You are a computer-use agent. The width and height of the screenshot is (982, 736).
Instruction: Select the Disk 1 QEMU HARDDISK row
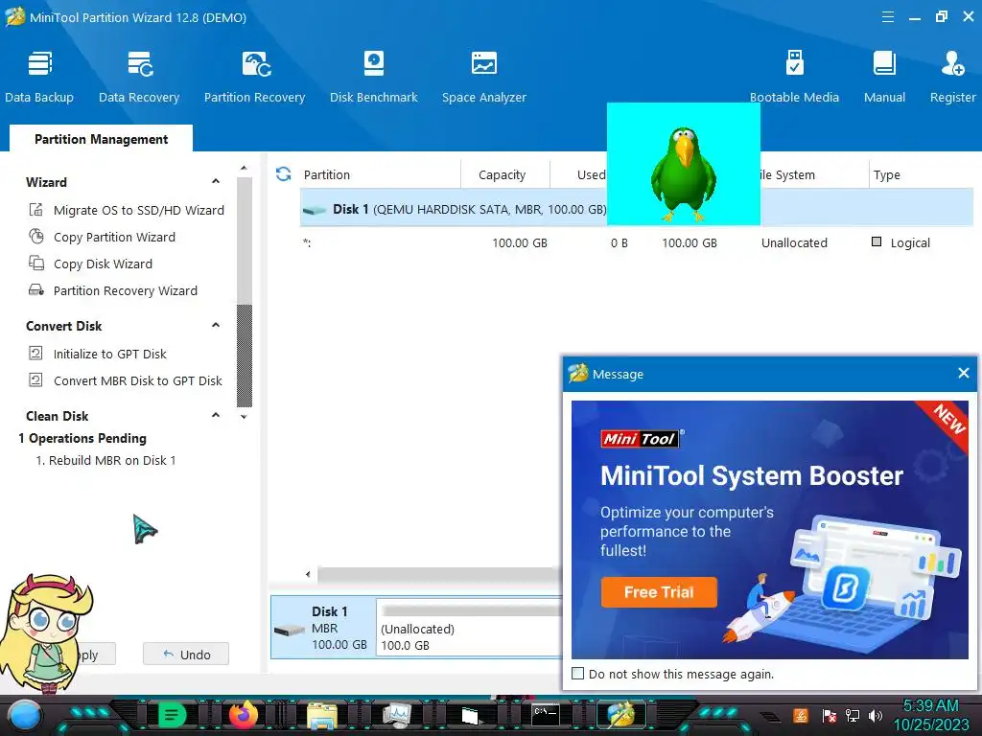click(x=637, y=209)
